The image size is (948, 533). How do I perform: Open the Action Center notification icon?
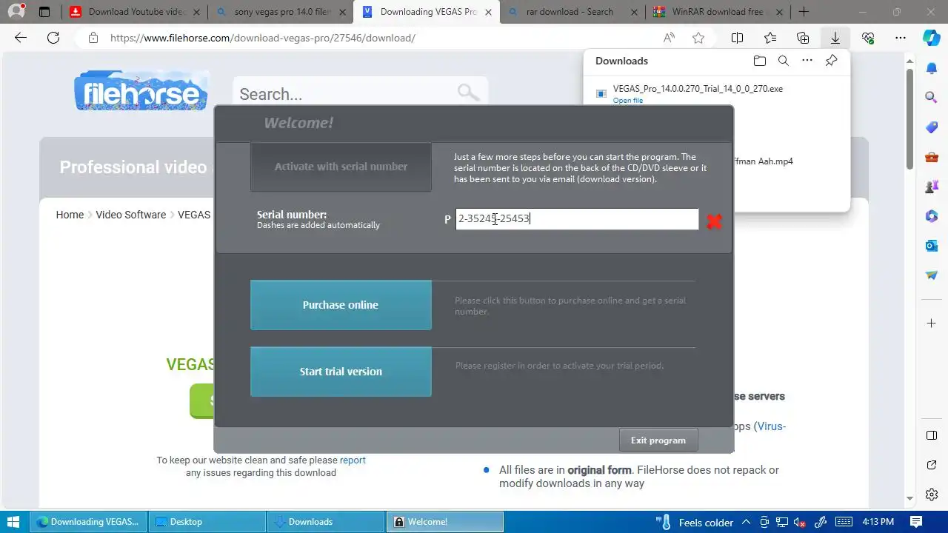[x=916, y=522]
